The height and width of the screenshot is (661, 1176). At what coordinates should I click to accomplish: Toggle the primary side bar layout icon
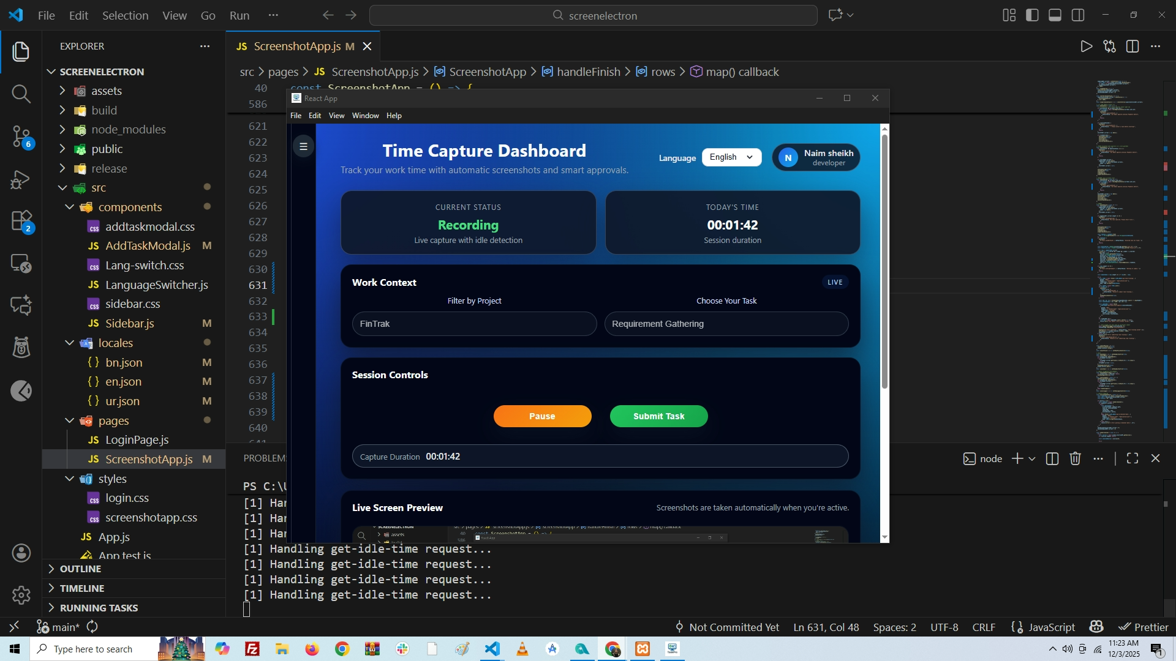click(1032, 15)
